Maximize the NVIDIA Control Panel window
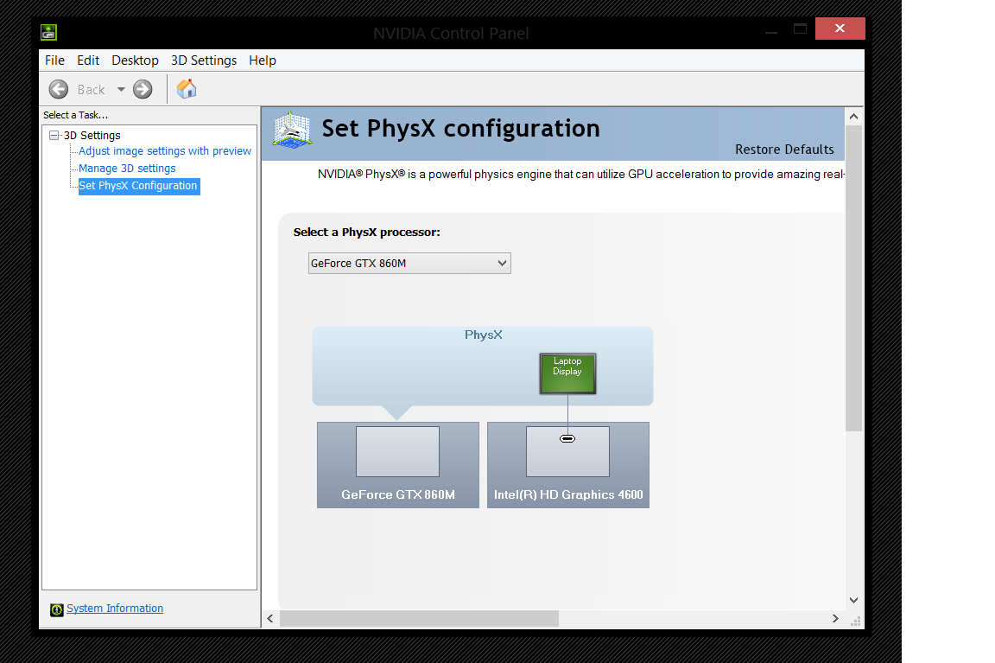 (x=800, y=29)
